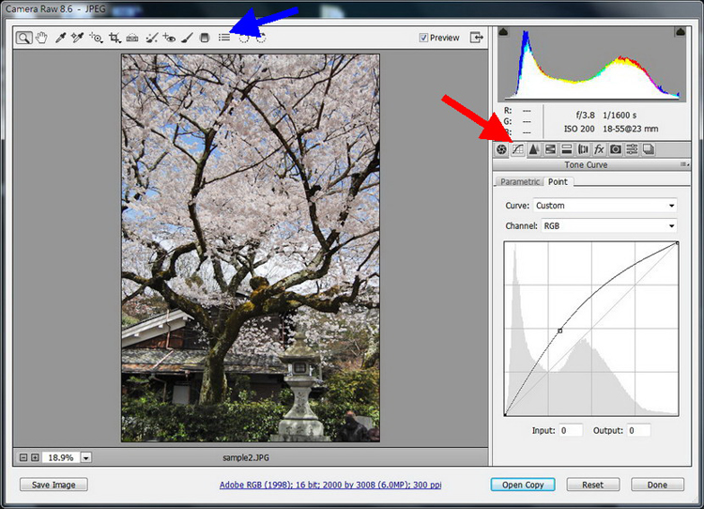Open the Split Toning panel tab

(567, 149)
